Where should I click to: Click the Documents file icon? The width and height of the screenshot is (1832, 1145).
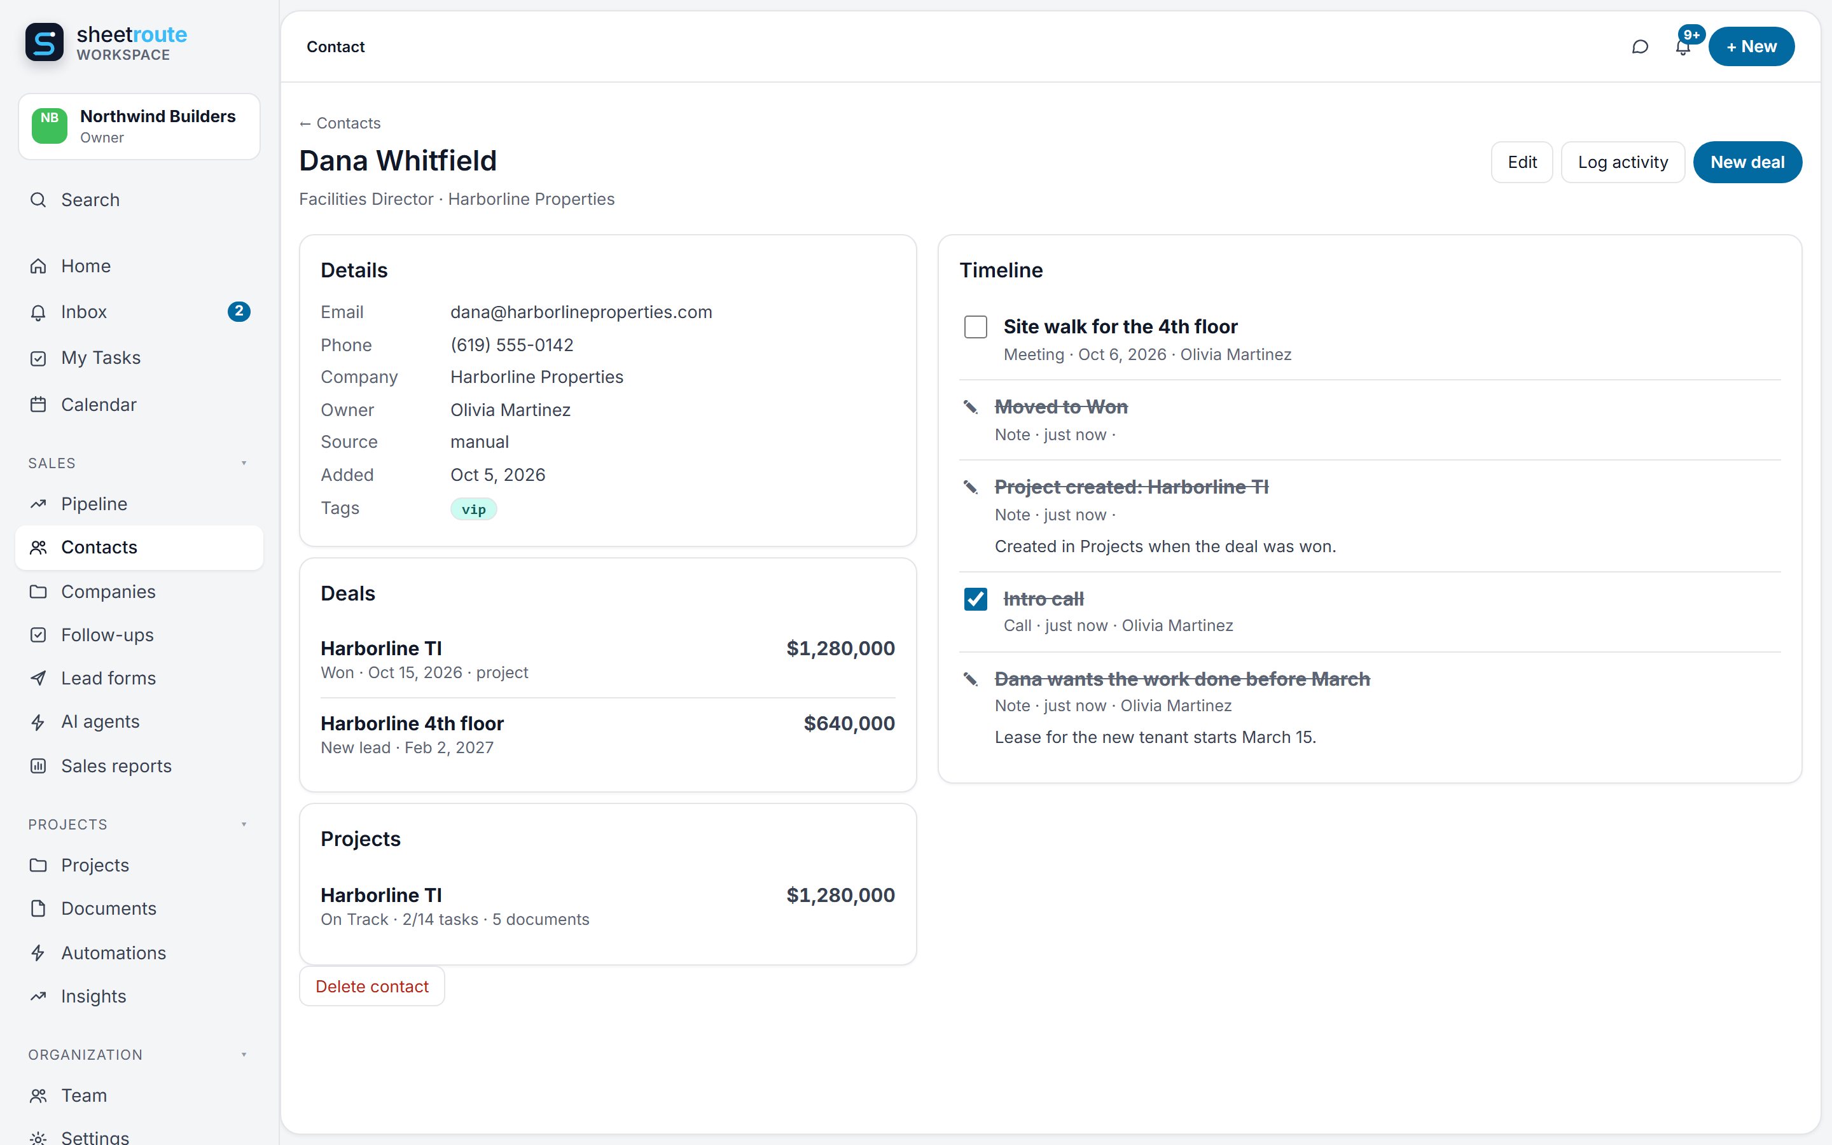click(38, 908)
